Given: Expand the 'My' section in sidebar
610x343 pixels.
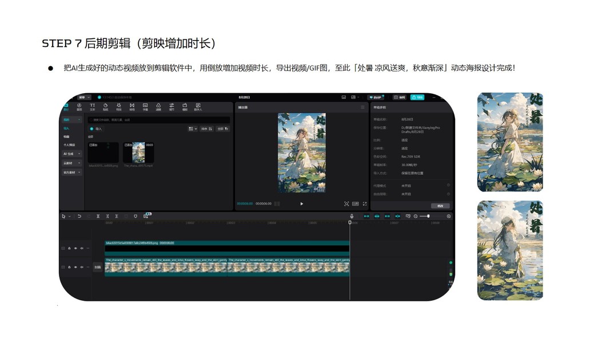Looking at the screenshot, I should 72,120.
